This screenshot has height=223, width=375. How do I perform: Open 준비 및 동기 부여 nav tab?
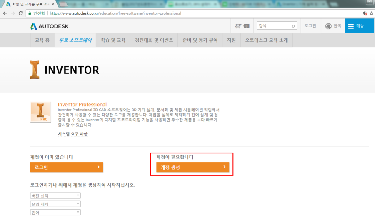click(x=200, y=40)
